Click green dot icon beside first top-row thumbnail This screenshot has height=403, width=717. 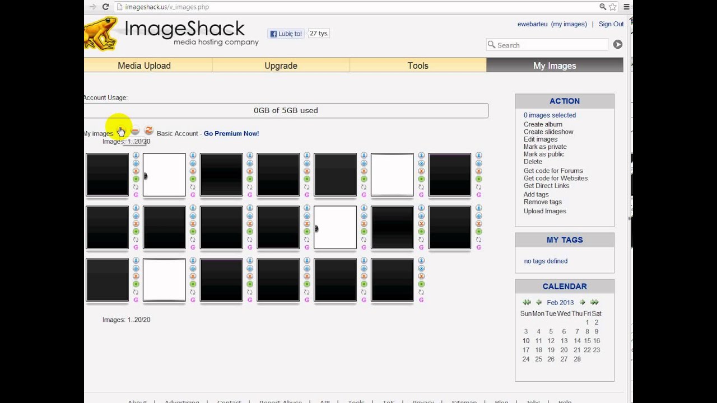[136, 179]
